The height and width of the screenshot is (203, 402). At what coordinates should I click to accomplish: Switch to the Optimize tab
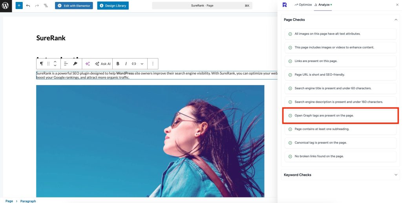click(x=303, y=5)
